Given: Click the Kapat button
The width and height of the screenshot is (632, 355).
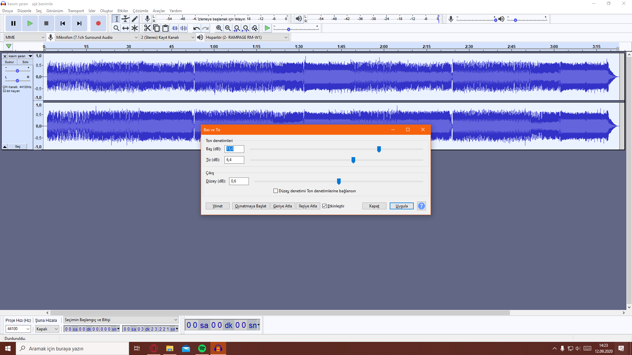Looking at the screenshot, I should [x=374, y=206].
